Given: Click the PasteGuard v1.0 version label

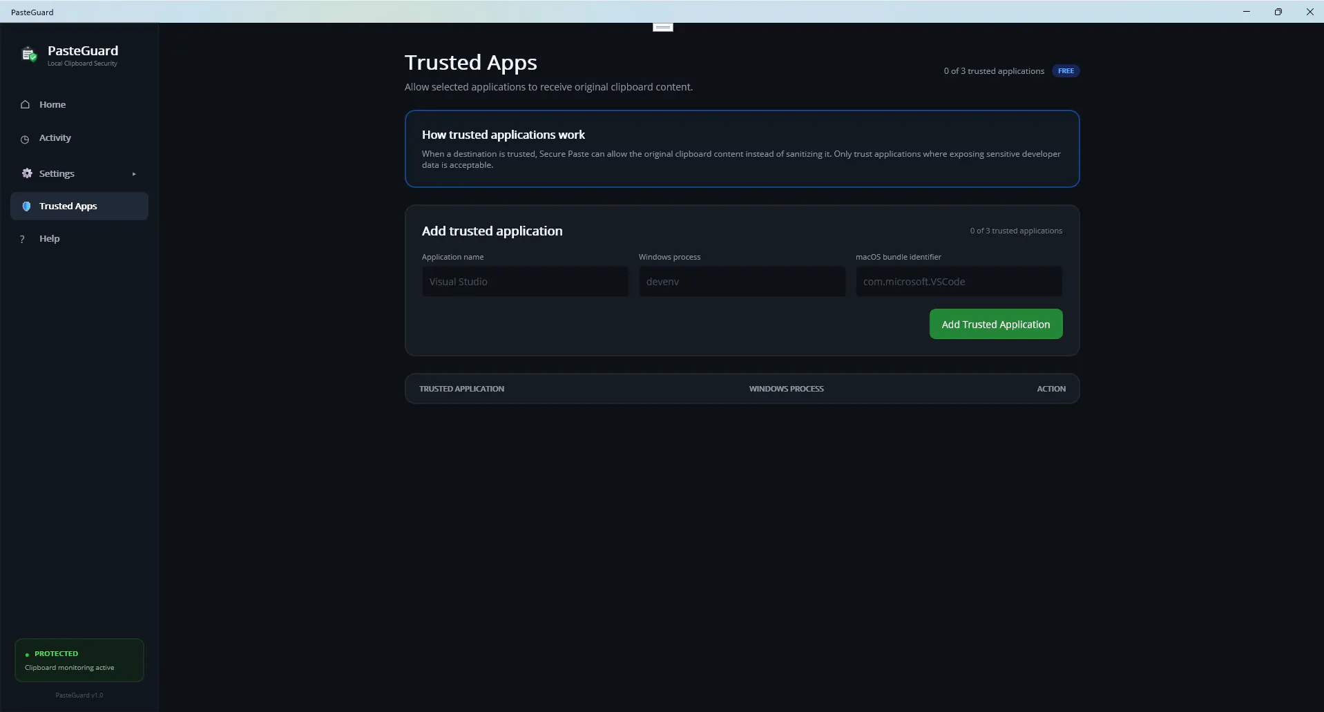Looking at the screenshot, I should point(79,695).
